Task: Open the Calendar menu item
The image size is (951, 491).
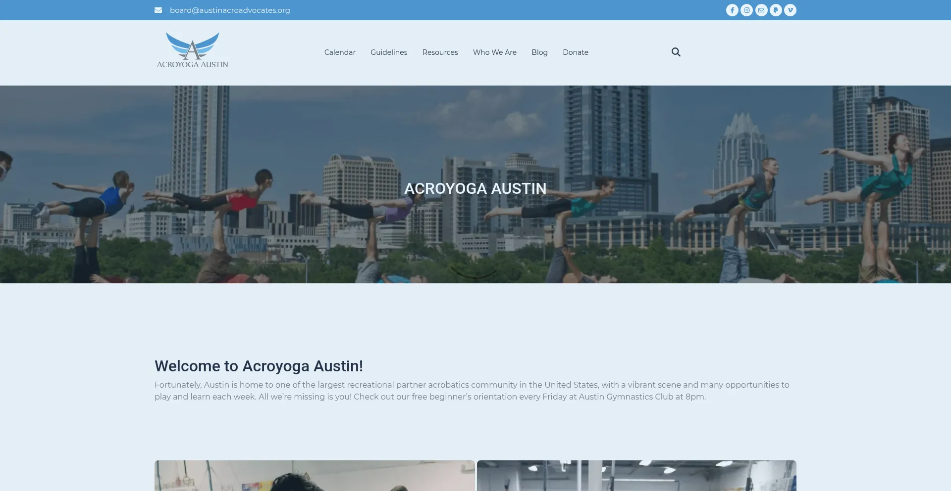Action: click(x=340, y=52)
